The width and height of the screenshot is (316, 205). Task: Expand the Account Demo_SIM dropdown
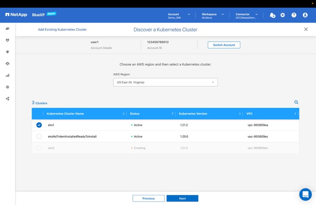pyautogui.click(x=179, y=15)
